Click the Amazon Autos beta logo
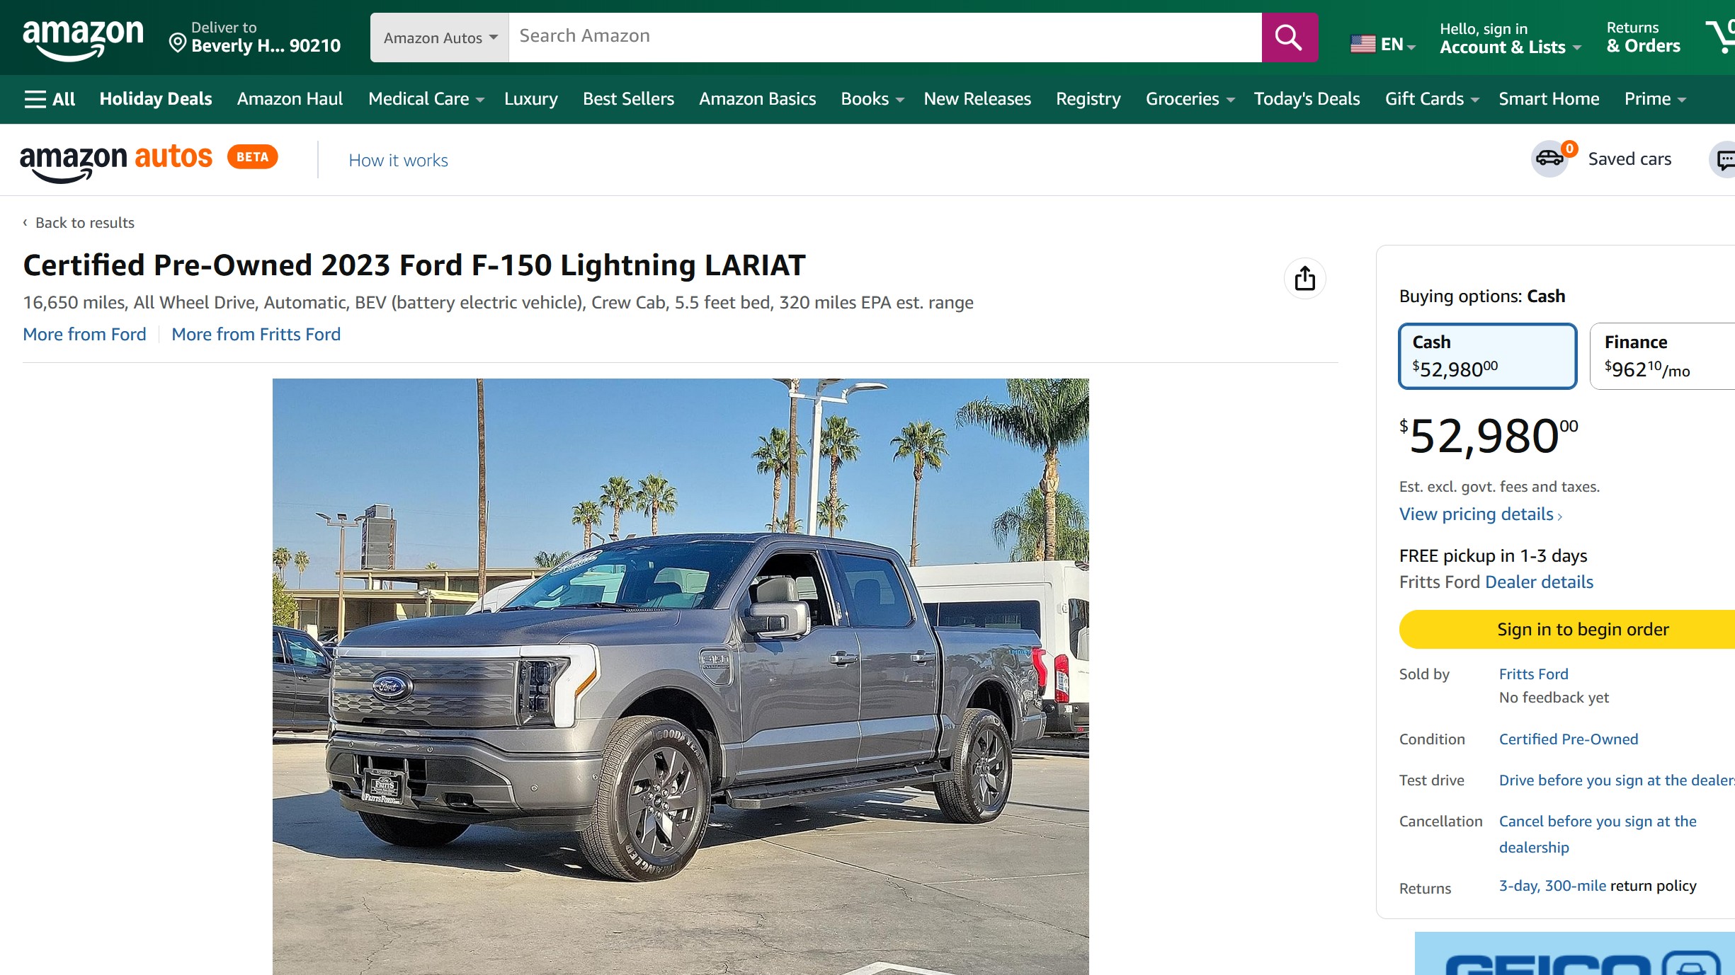This screenshot has width=1735, height=975. [x=149, y=161]
